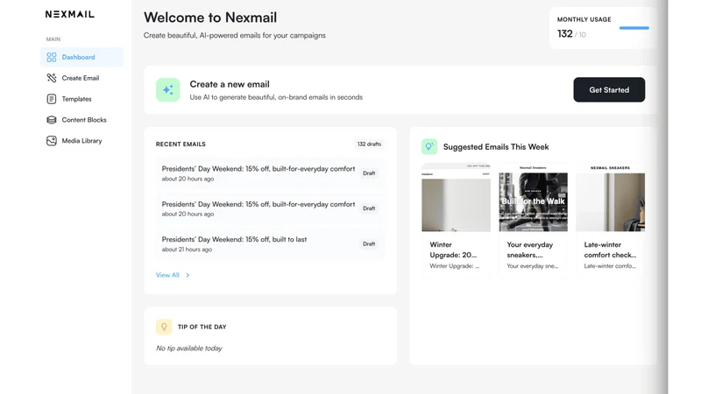The image size is (701, 394).
Task: Click the chevron next to View All
Action: coord(188,275)
